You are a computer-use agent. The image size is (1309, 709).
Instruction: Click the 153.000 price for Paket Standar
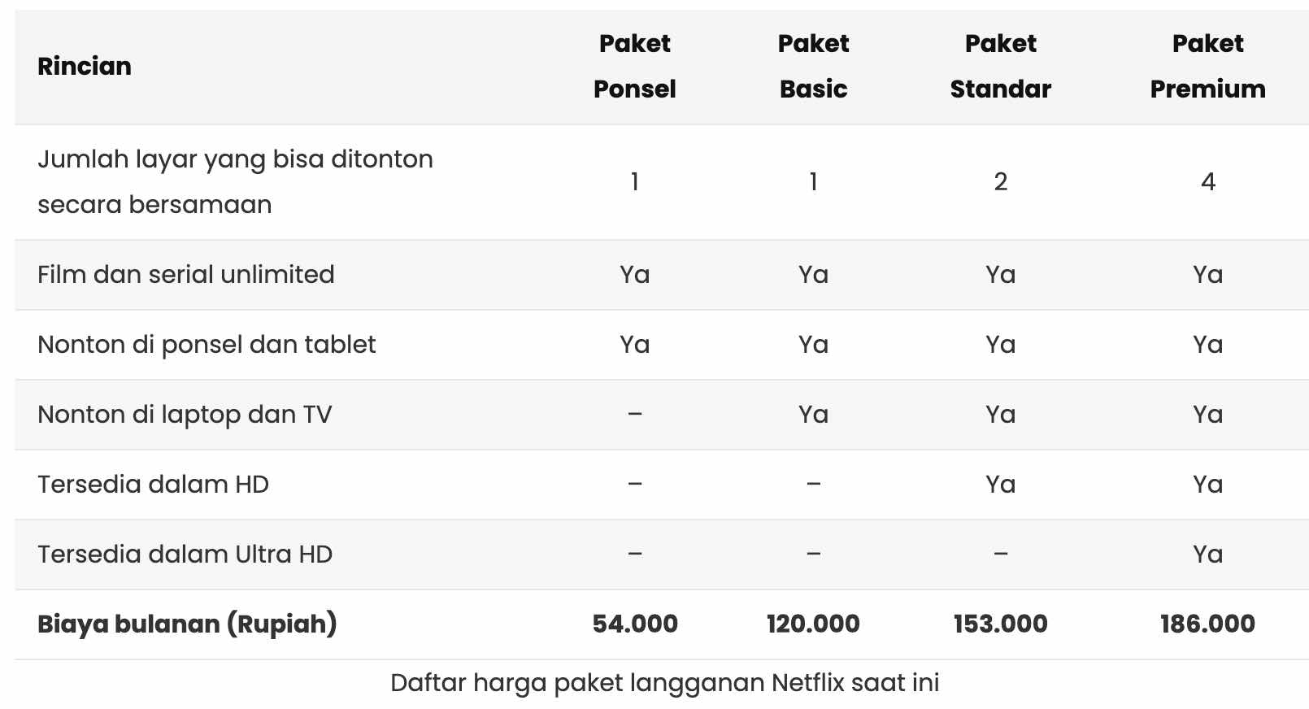coord(1000,624)
